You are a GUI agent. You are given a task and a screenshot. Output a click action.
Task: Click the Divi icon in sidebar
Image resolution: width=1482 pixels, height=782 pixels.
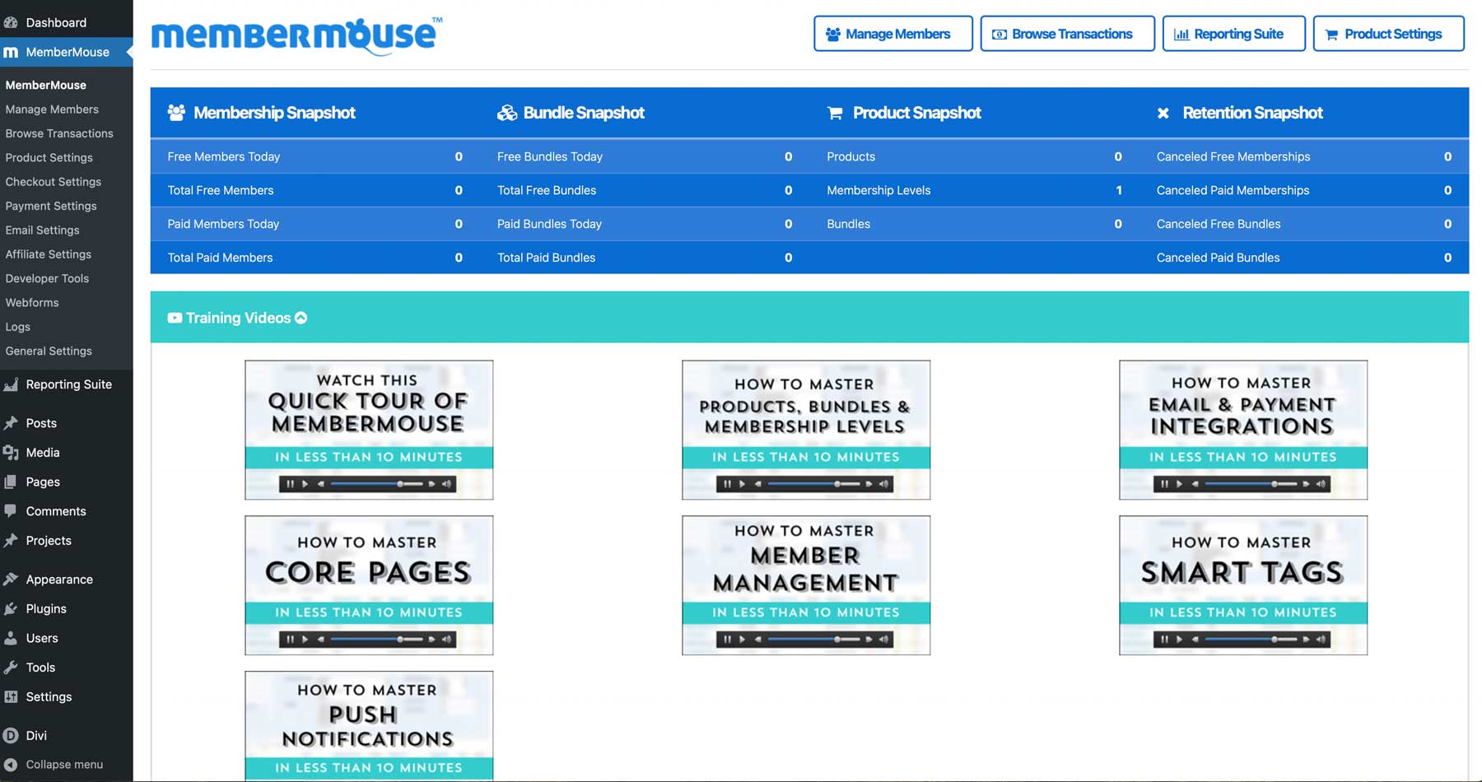point(11,736)
